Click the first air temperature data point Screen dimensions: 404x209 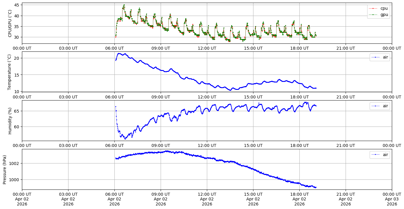[x=116, y=60]
